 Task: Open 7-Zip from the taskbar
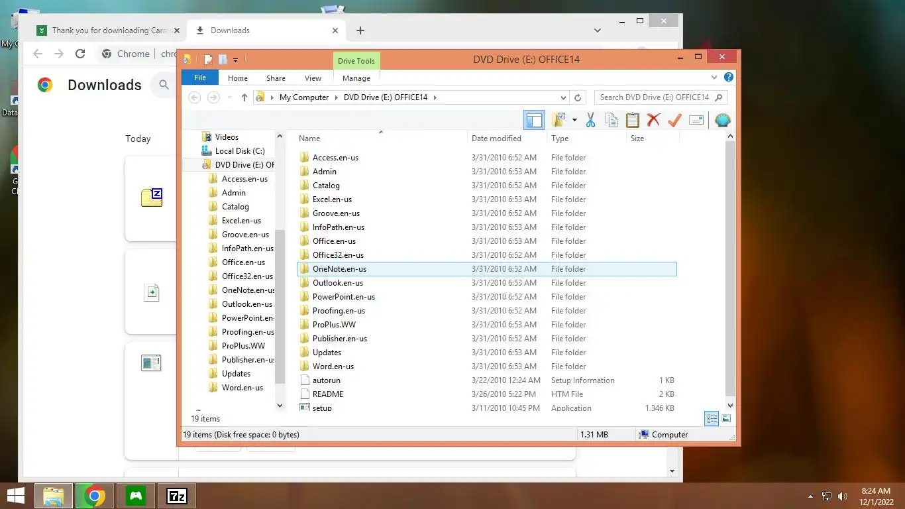coord(176,496)
